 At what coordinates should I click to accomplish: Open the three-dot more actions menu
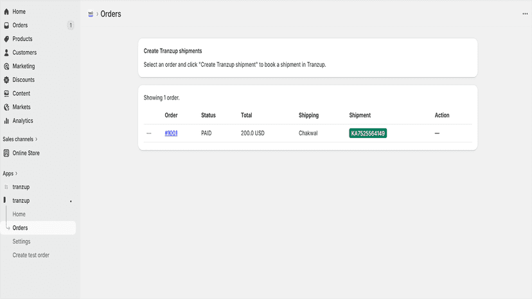(x=525, y=14)
